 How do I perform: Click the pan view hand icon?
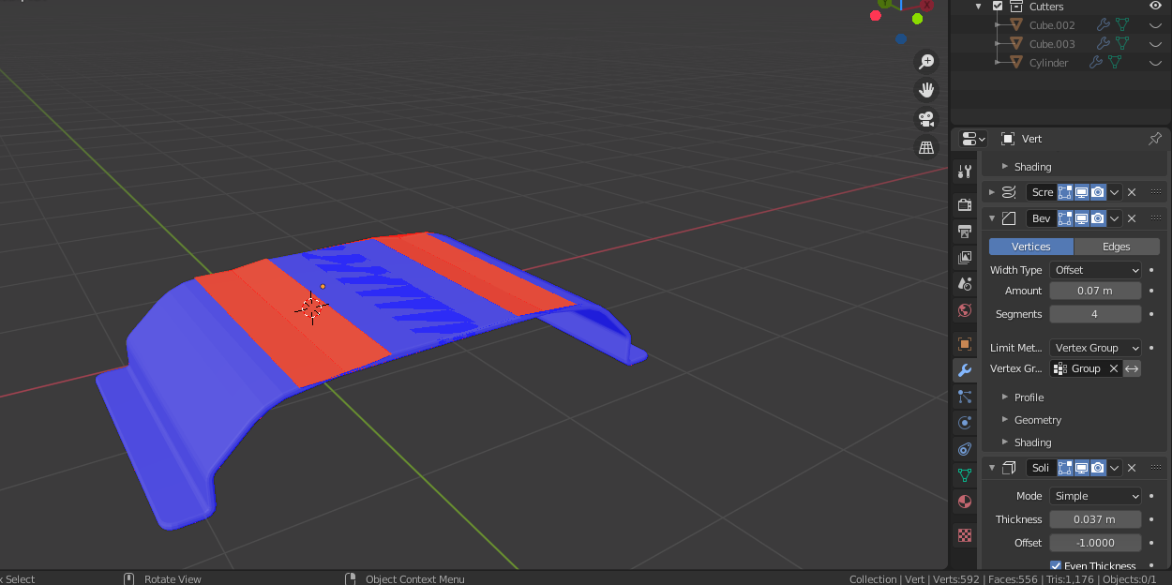click(926, 90)
